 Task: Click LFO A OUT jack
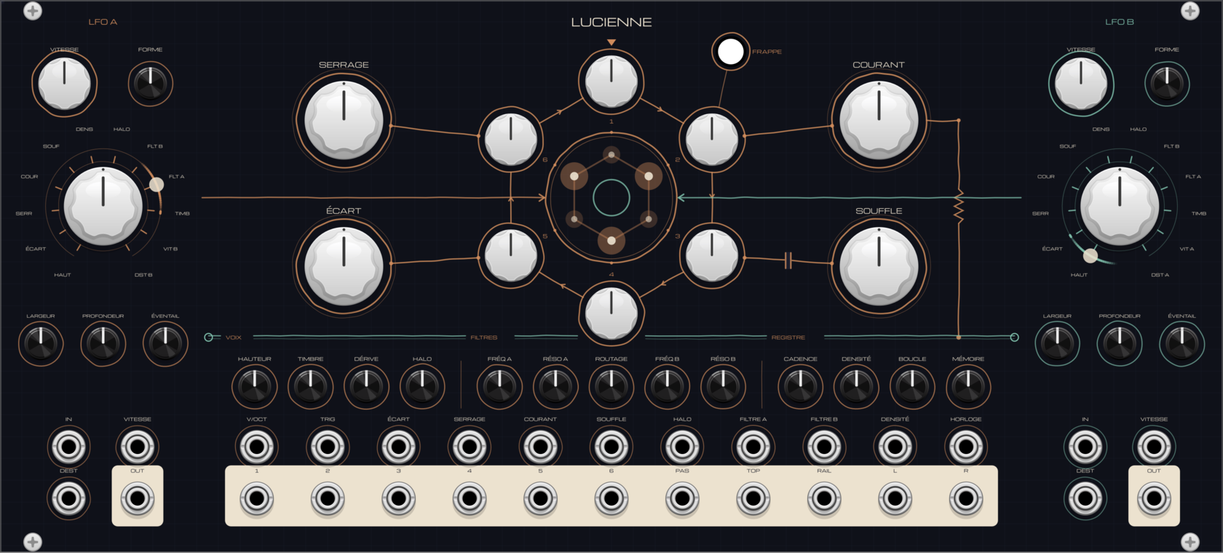point(138,499)
